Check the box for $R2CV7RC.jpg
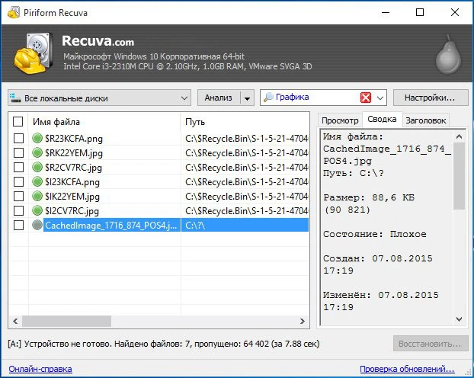This screenshot has height=378, width=474. pyautogui.click(x=18, y=168)
